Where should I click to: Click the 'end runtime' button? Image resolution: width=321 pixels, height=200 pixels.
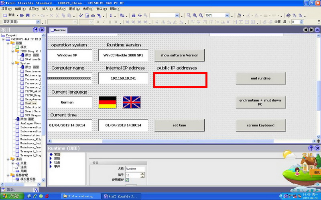tap(261, 78)
